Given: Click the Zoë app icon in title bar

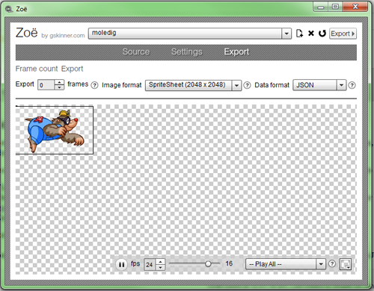Looking at the screenshot, I should tap(9, 9).
